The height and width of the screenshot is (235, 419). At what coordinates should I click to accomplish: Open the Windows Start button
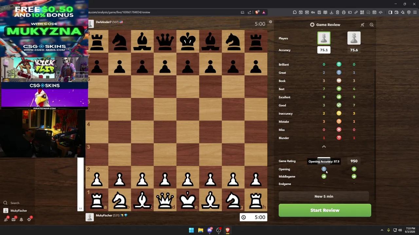point(191,230)
